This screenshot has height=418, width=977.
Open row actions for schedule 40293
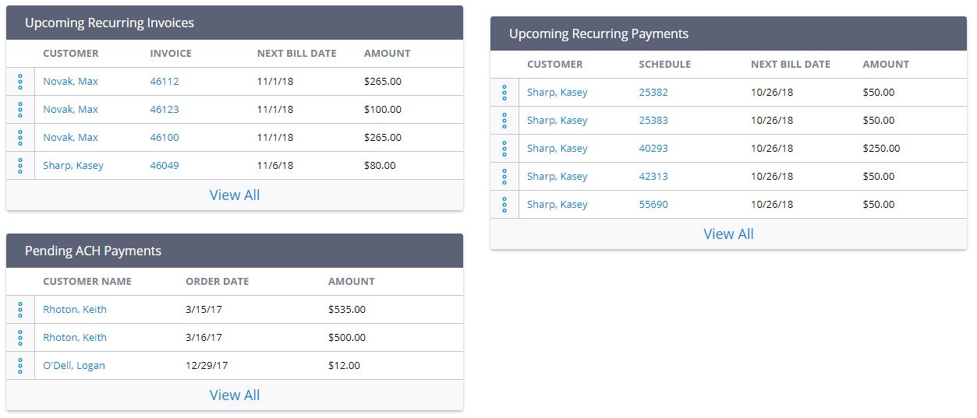point(504,149)
